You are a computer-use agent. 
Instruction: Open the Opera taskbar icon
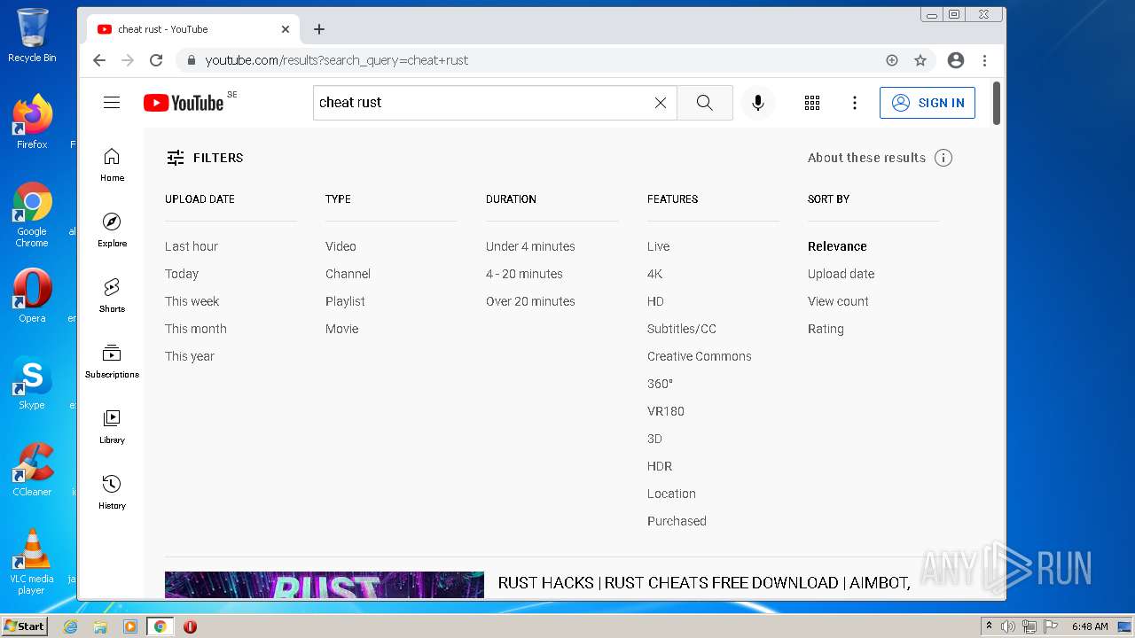click(190, 626)
